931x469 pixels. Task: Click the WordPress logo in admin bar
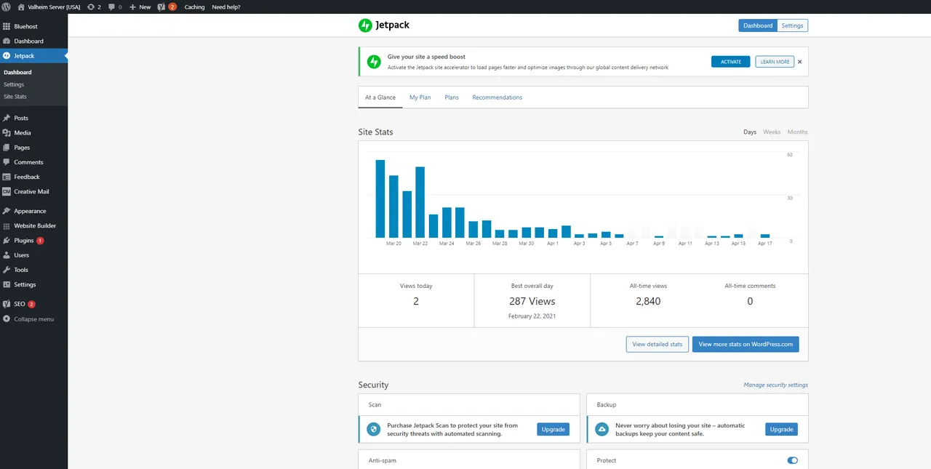7,7
